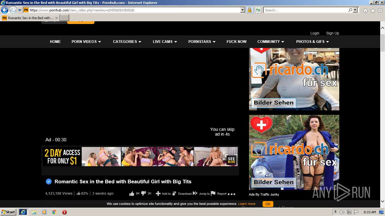Click the Sign Up link
The image size is (385, 216).
click(333, 33)
